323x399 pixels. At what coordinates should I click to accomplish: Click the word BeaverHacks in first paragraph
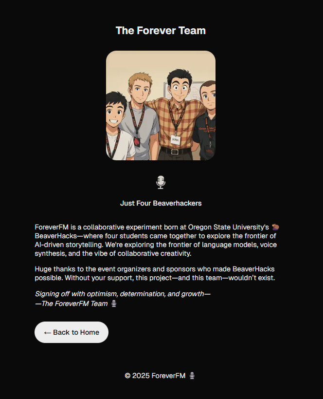coord(55,236)
